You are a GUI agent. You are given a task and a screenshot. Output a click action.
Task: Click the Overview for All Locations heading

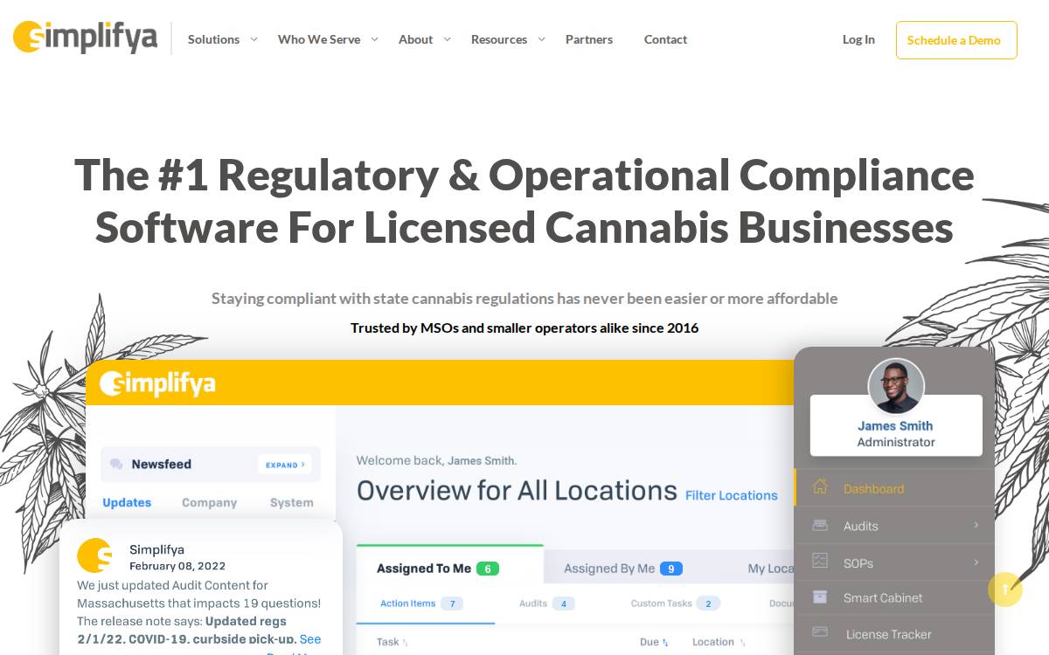click(517, 491)
